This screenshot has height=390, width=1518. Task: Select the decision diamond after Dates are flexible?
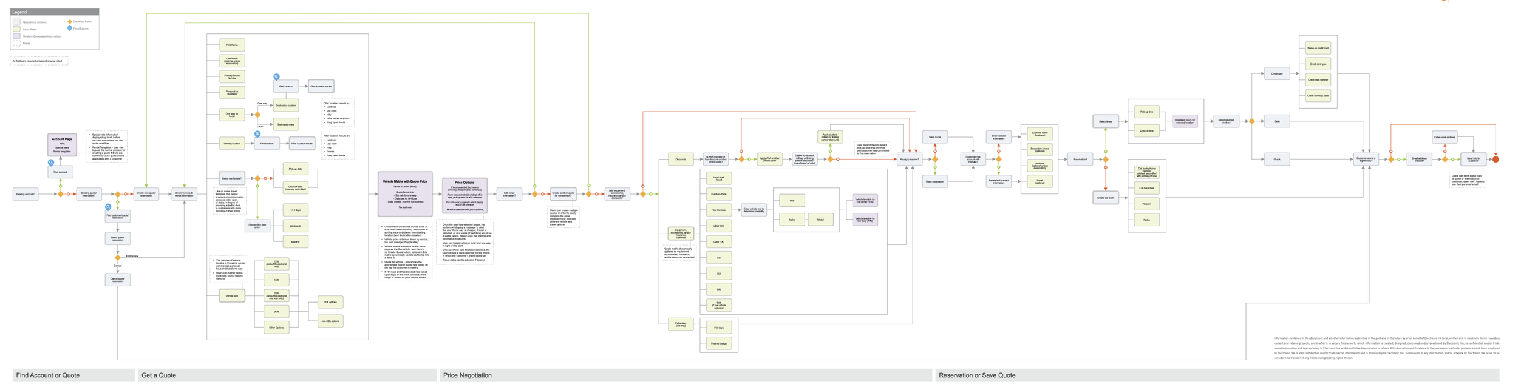click(257, 178)
